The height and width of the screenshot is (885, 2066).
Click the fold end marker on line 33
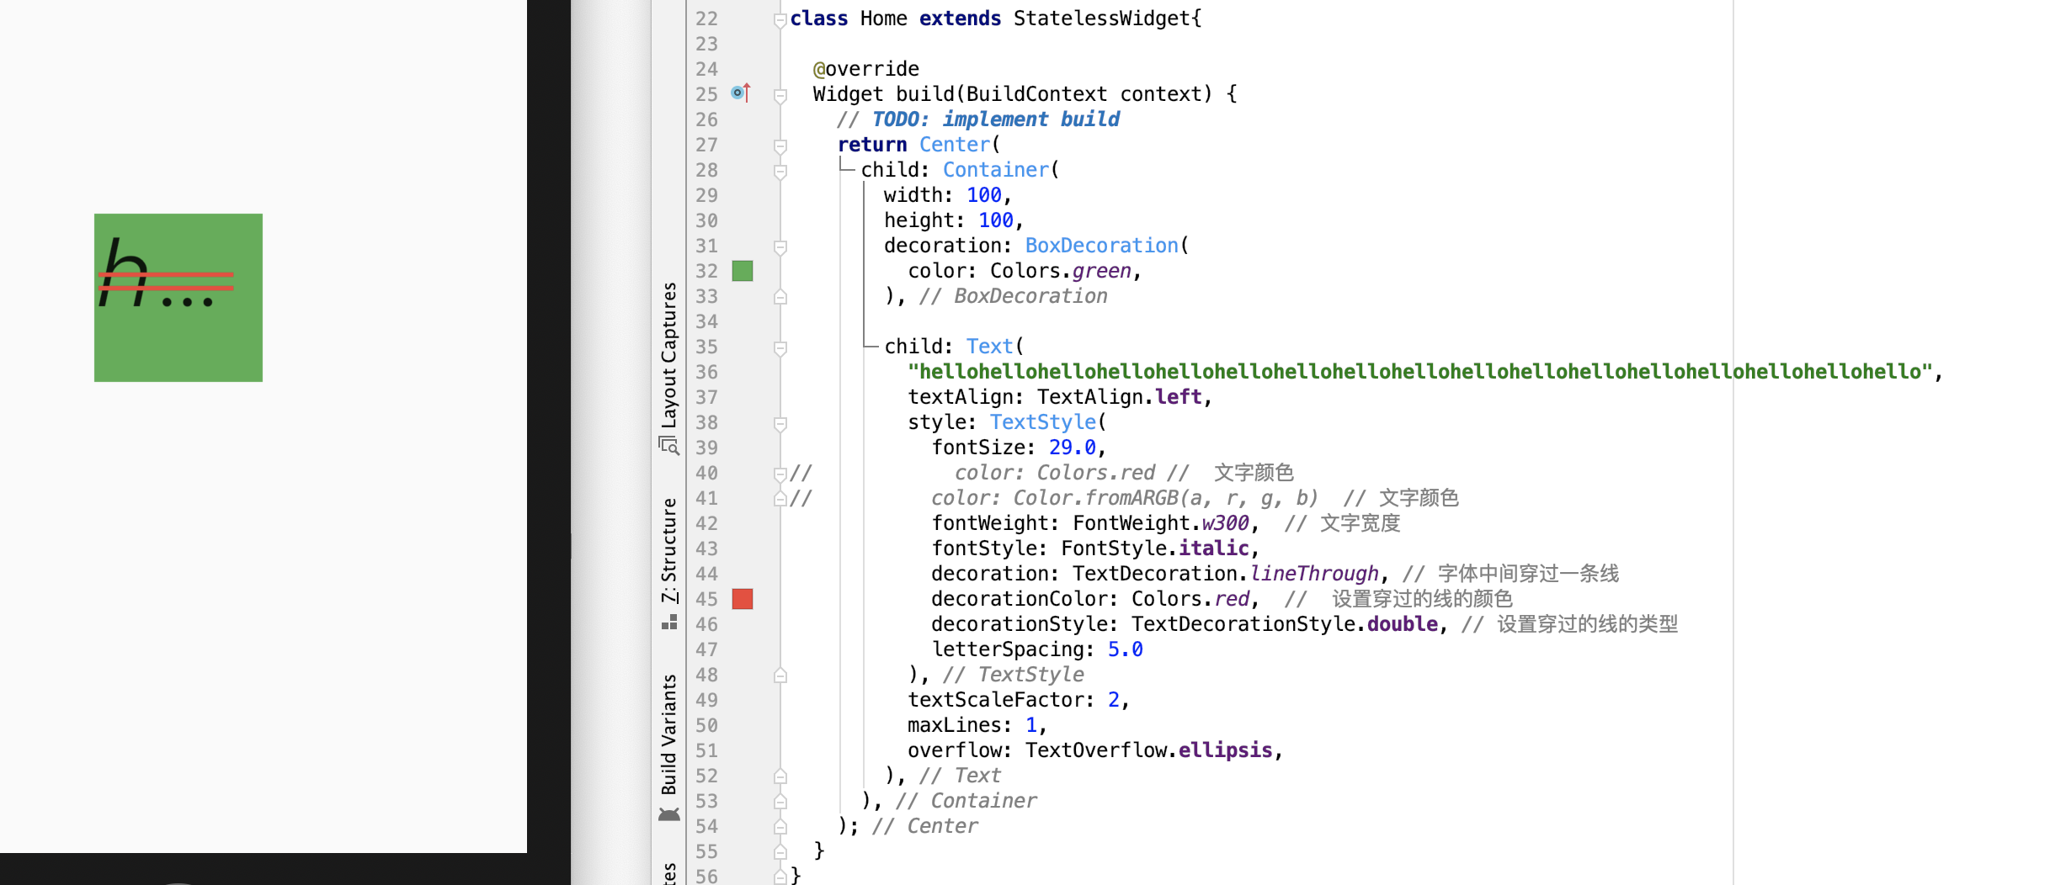pyautogui.click(x=780, y=296)
